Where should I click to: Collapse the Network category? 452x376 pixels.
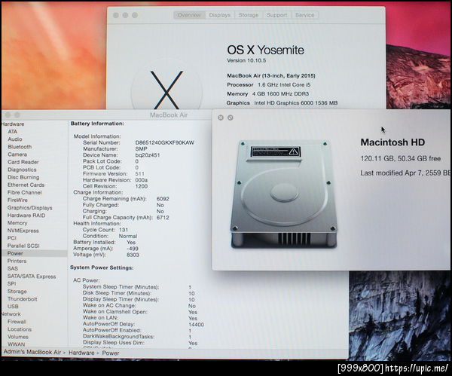(x=11, y=314)
